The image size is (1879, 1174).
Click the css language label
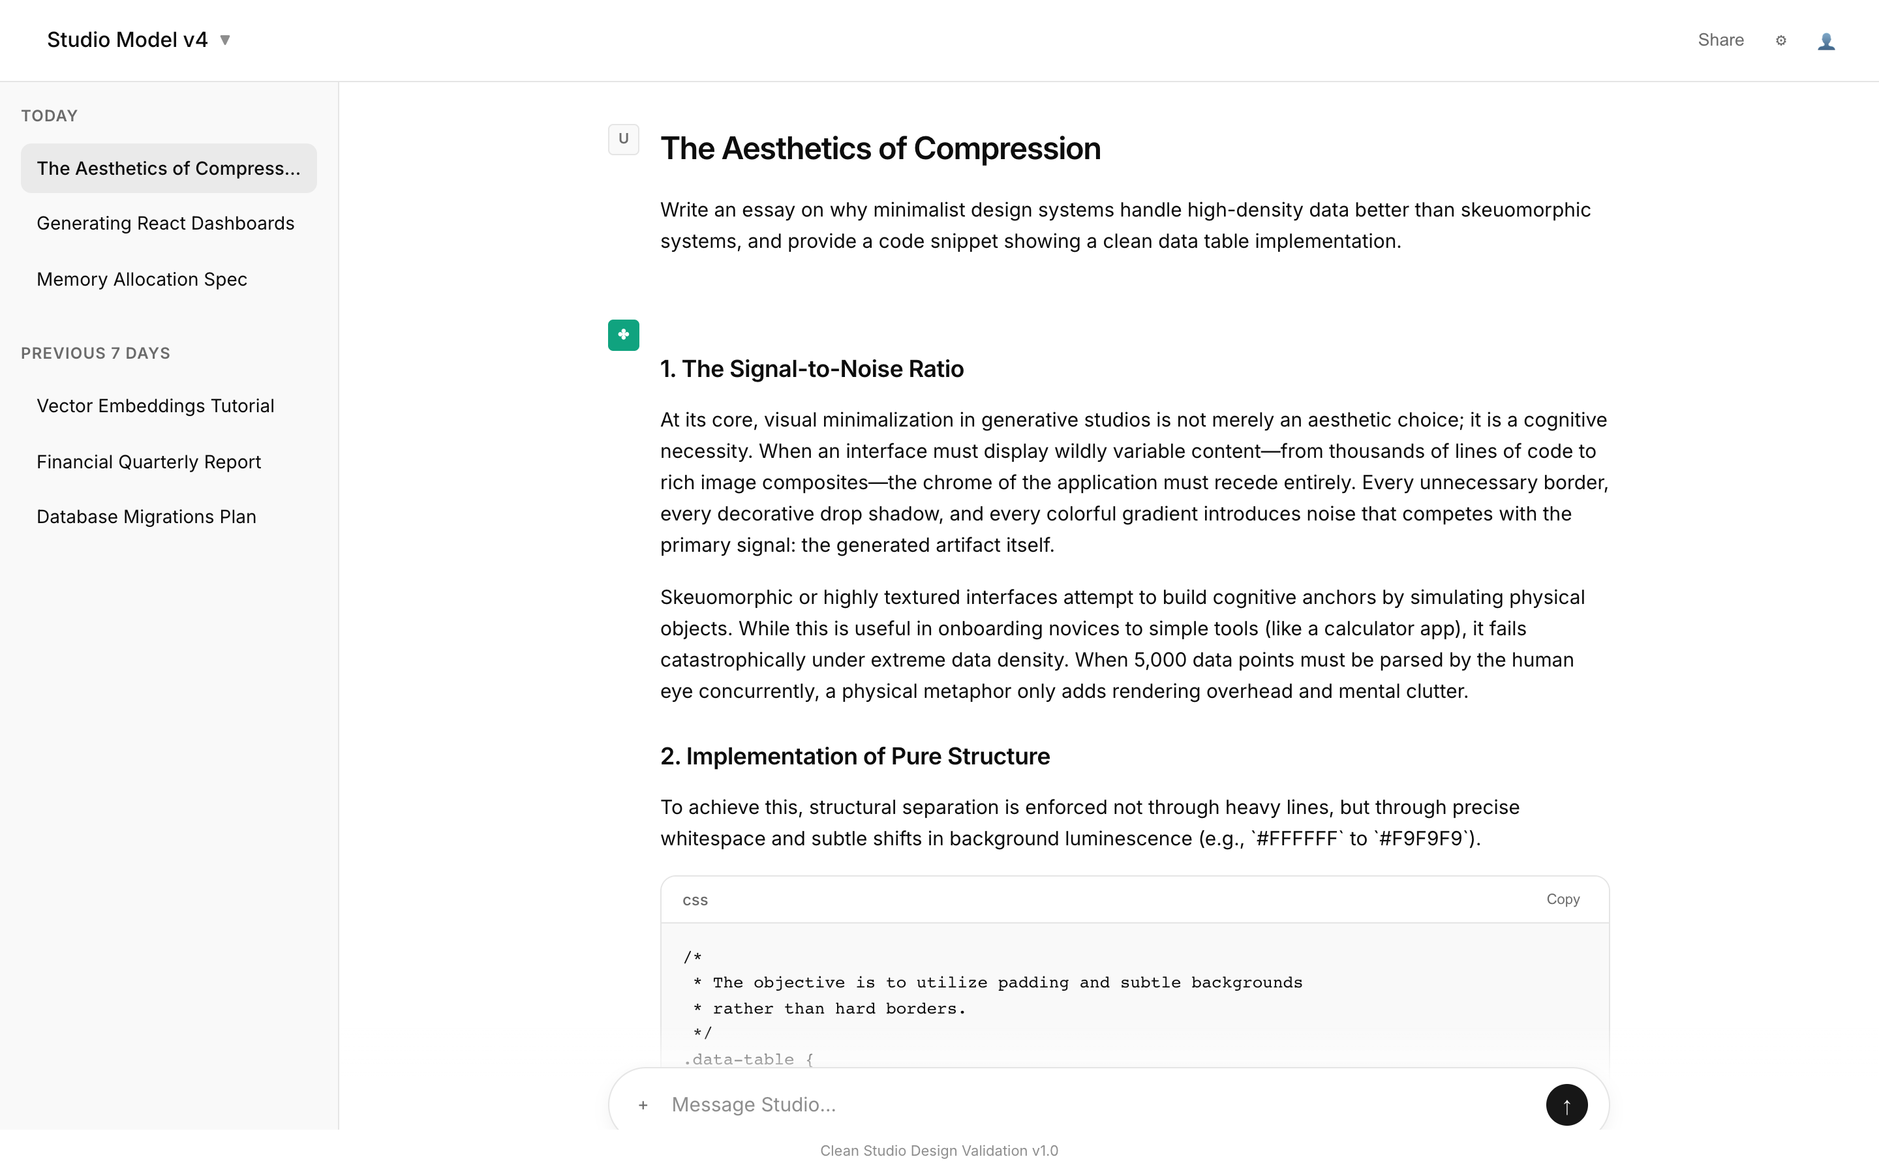695,900
